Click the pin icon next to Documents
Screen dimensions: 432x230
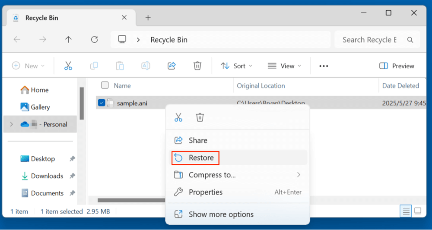pos(72,193)
